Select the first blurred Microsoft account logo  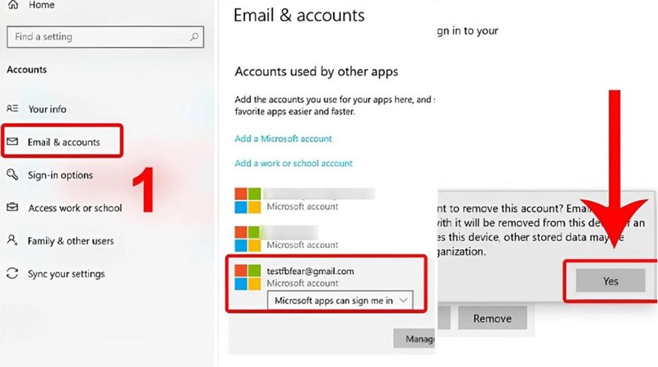pos(248,200)
